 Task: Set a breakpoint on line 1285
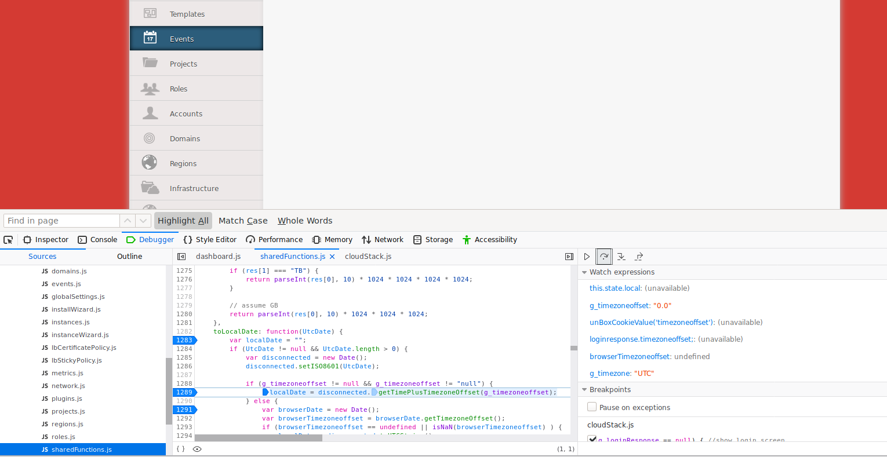click(184, 358)
